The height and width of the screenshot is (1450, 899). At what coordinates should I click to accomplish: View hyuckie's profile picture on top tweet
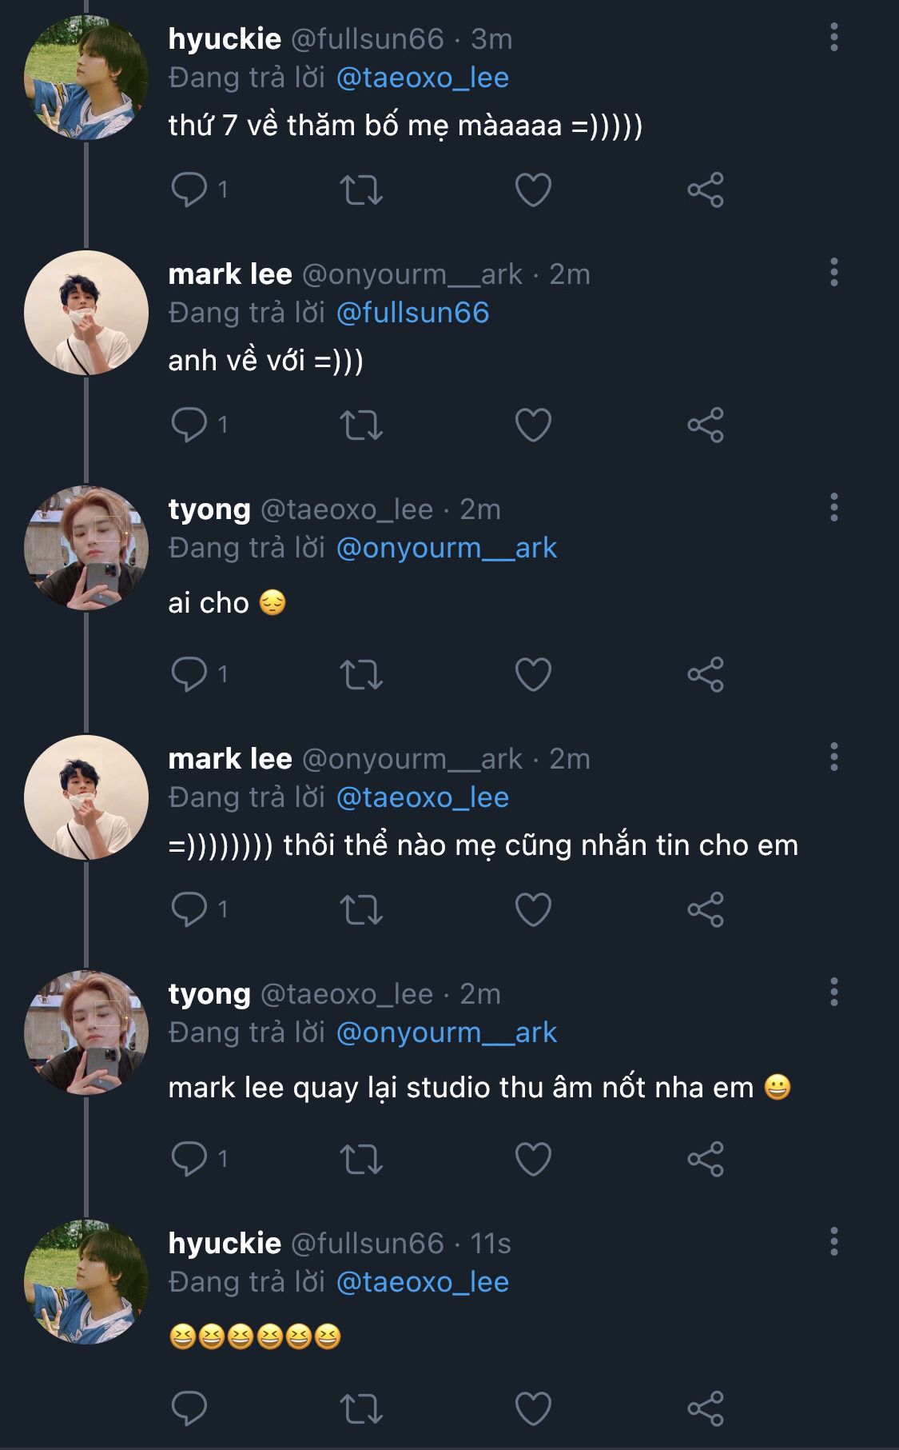[x=86, y=78]
